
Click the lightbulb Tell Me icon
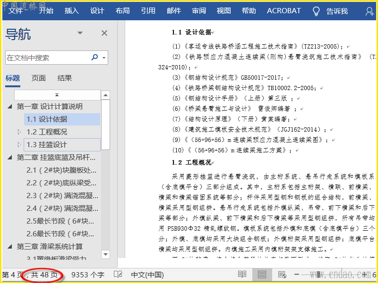pos(316,11)
